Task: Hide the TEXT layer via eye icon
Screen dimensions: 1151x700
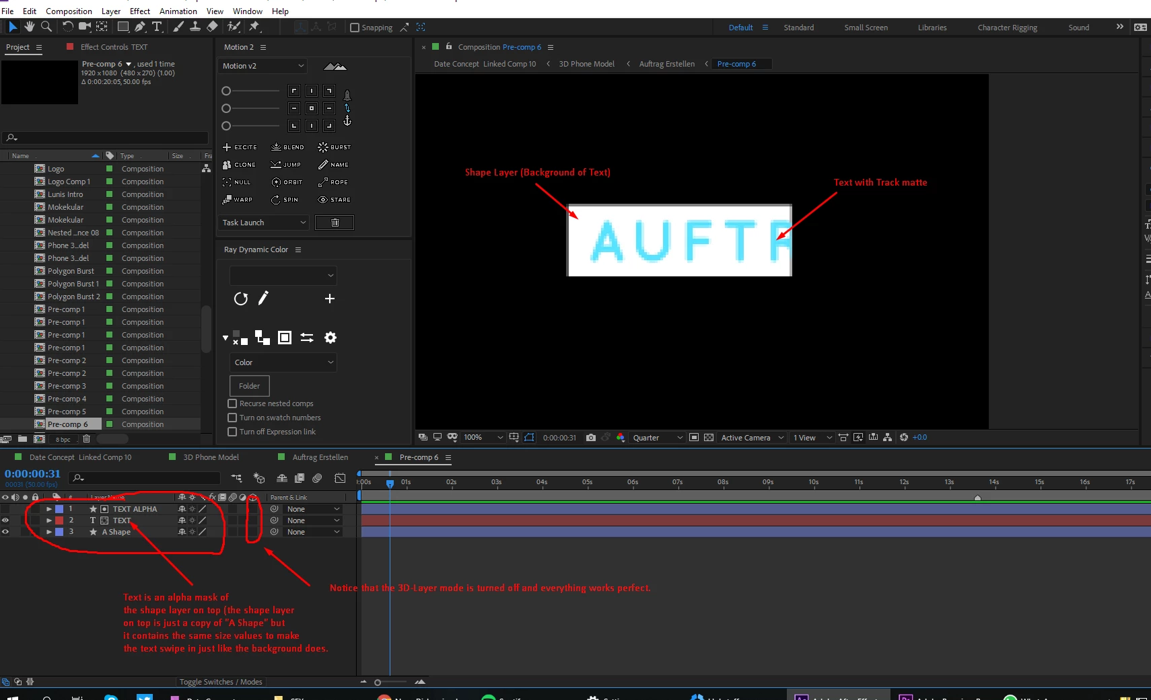Action: tap(5, 520)
